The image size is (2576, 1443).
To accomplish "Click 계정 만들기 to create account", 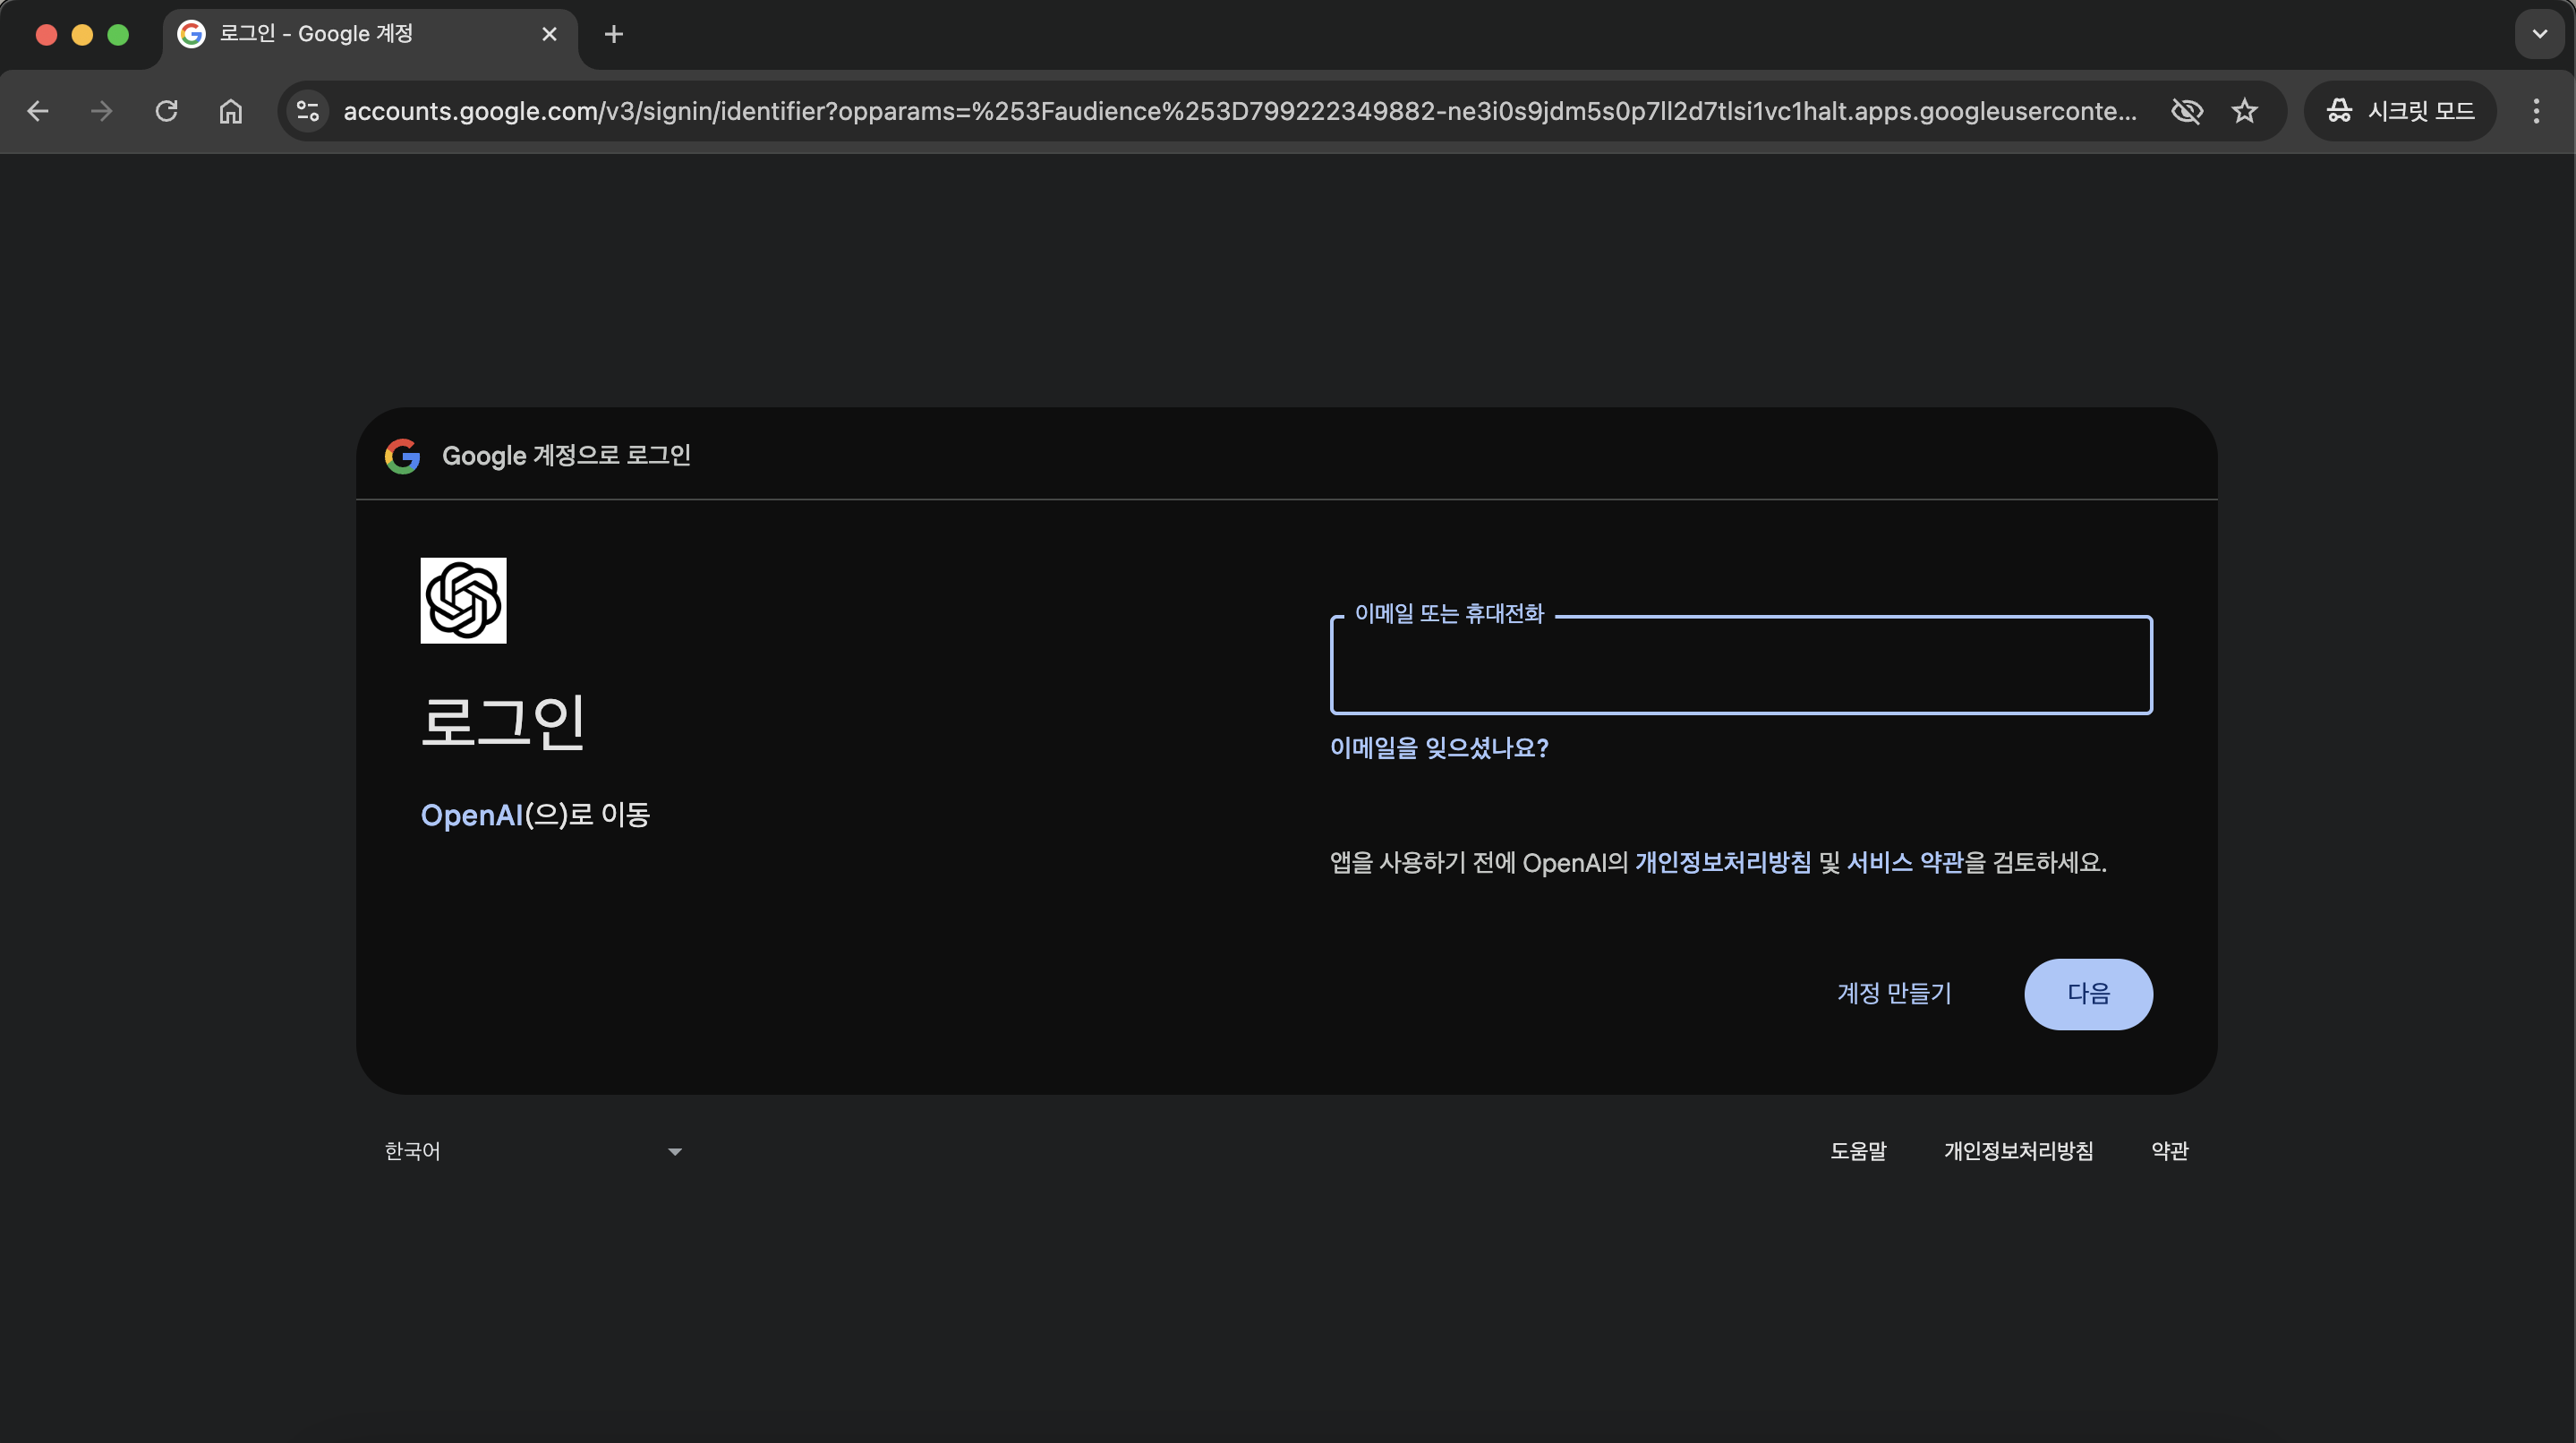I will point(1894,993).
